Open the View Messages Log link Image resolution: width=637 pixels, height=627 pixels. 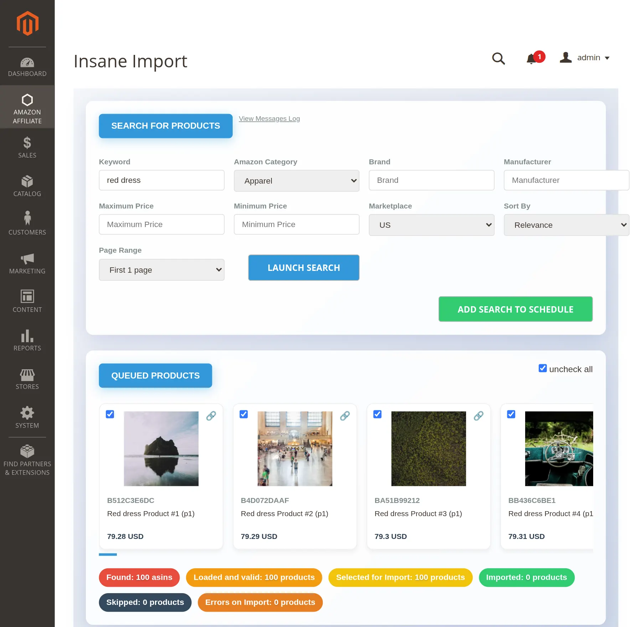[x=269, y=119]
